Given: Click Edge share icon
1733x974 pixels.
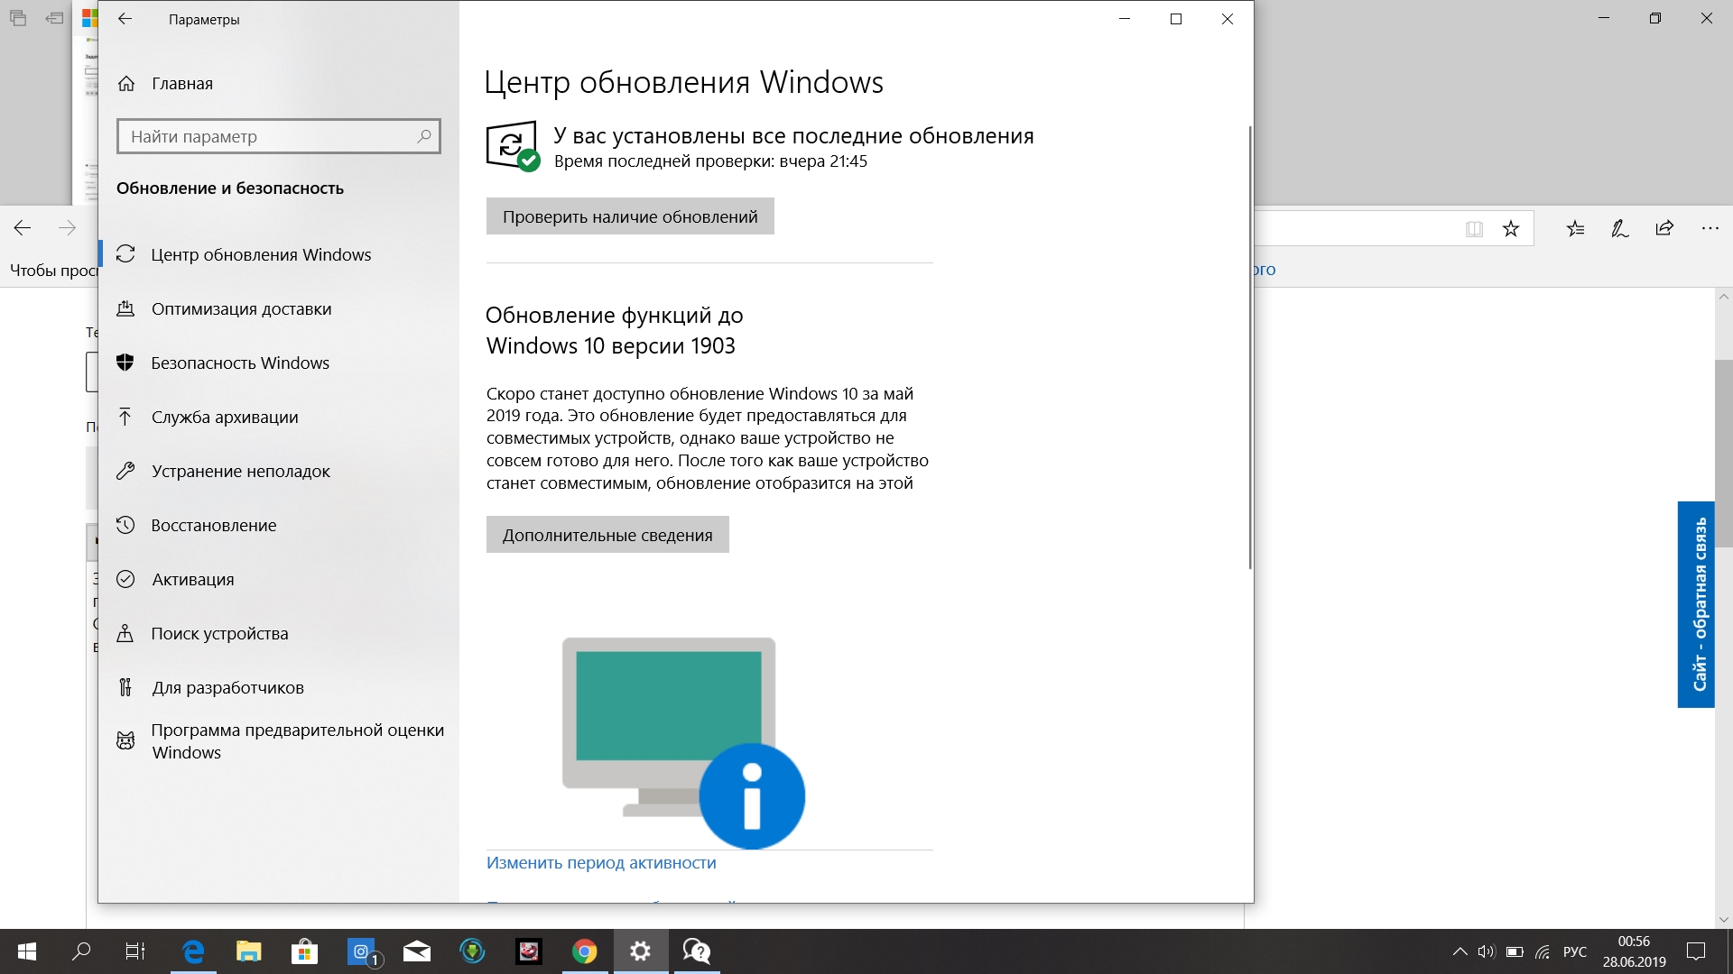Looking at the screenshot, I should pyautogui.click(x=1664, y=228).
